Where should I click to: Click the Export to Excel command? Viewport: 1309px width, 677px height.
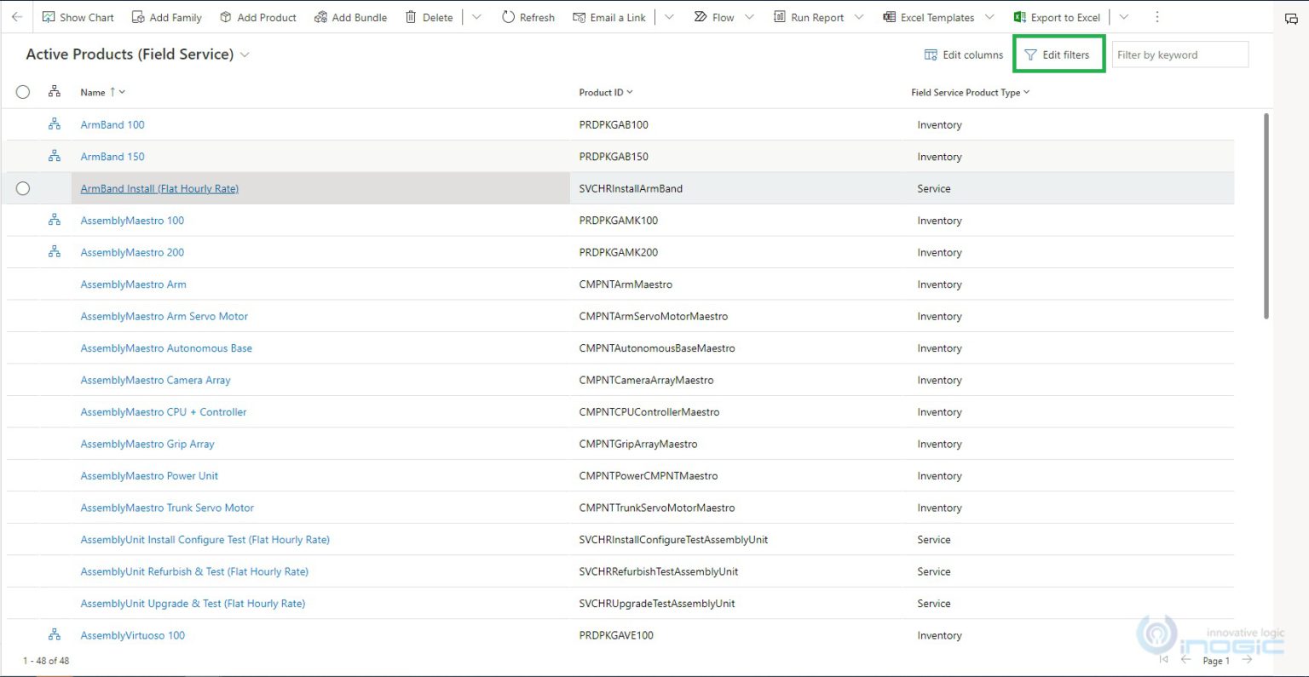[1057, 17]
